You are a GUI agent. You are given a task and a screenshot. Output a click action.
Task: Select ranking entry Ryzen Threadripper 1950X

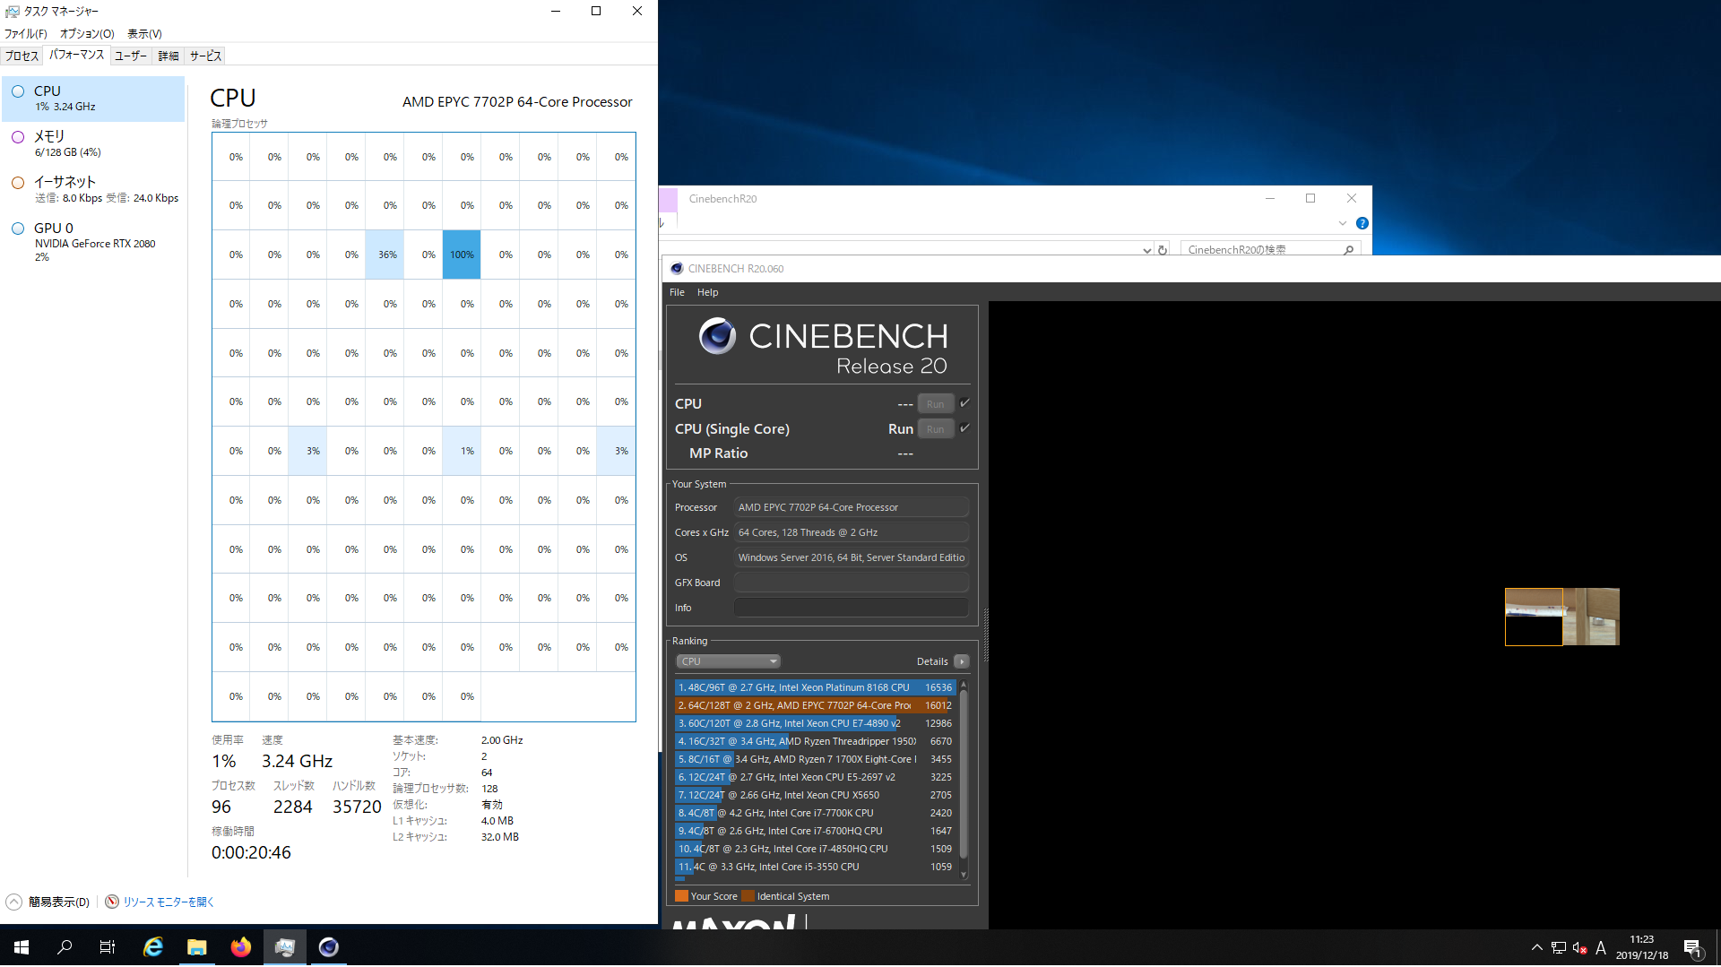pyautogui.click(x=814, y=741)
